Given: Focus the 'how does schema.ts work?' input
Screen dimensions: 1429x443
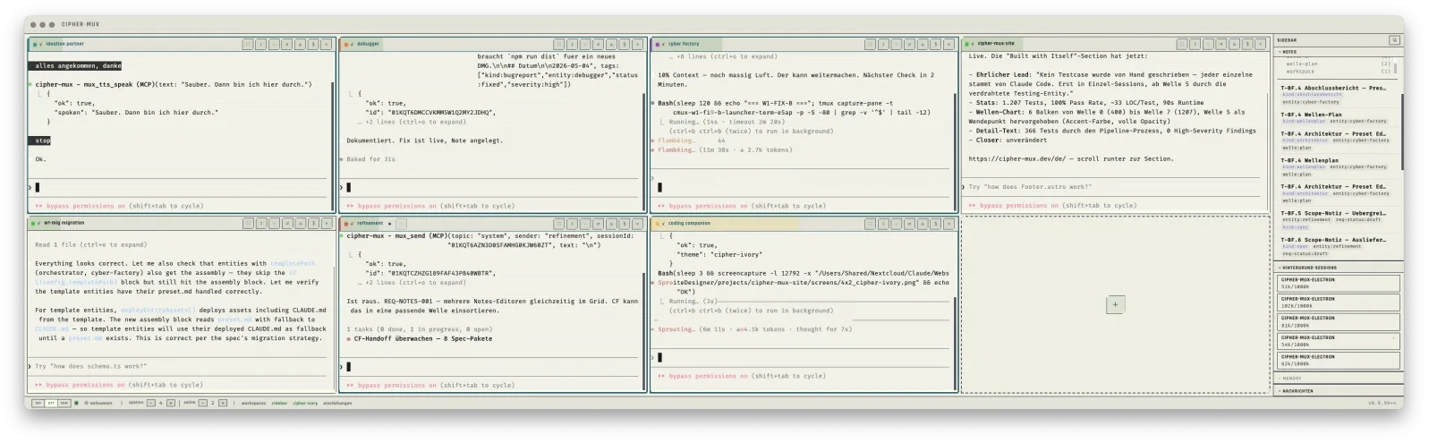Looking at the screenshot, I should coord(179,366).
